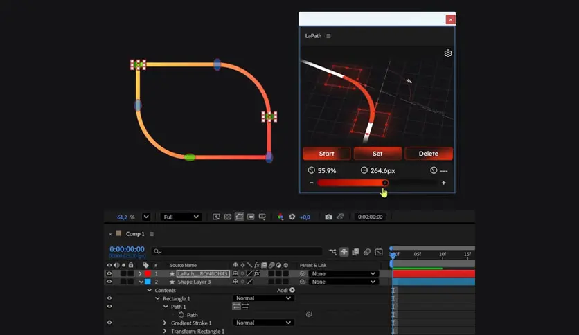
Task: Click the Region of Interest icon
Action: click(x=251, y=217)
